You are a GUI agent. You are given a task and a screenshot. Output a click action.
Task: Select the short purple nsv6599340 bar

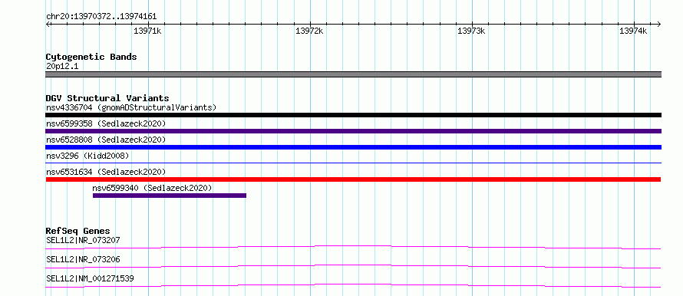click(x=170, y=196)
